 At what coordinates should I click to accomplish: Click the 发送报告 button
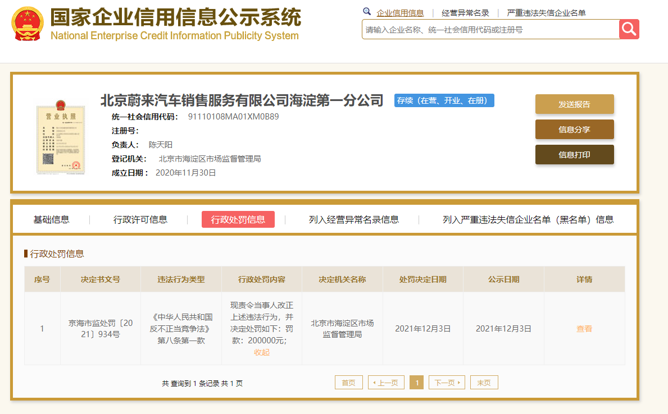(574, 104)
